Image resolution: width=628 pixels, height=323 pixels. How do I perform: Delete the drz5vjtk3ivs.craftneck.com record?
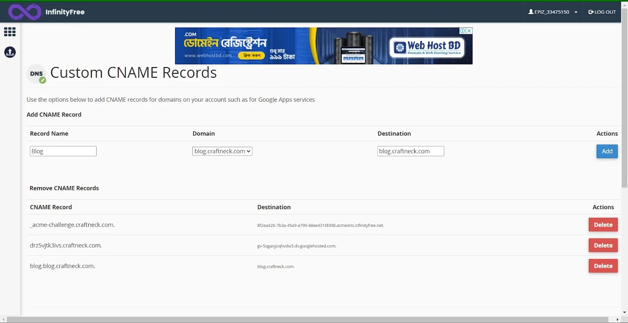(603, 245)
